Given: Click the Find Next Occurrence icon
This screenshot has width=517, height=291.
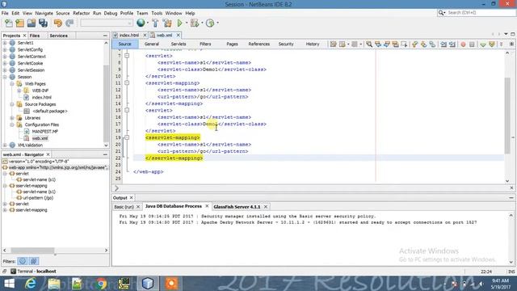Looking at the screenshot, I should pos(386,44).
